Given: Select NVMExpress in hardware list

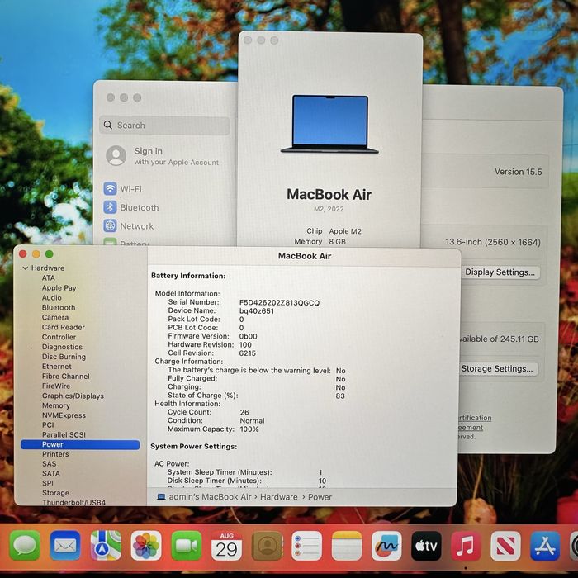Looking at the screenshot, I should 64,415.
